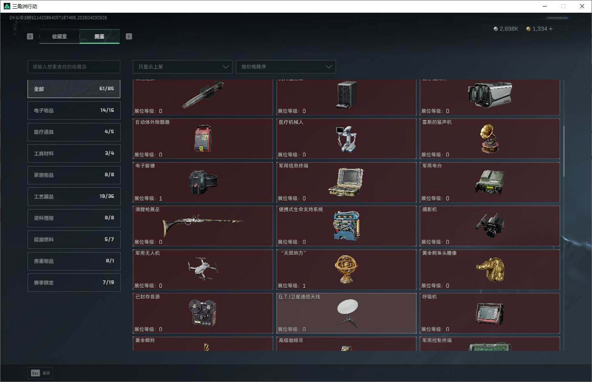Click the 19/36 count in 工艺藏品

pos(107,196)
